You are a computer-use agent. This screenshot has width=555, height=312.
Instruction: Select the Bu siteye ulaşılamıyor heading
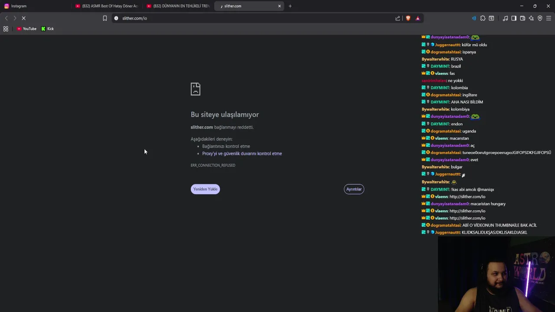(225, 114)
